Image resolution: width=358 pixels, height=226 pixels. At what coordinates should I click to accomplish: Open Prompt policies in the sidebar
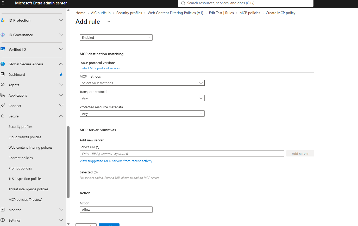[20, 168]
